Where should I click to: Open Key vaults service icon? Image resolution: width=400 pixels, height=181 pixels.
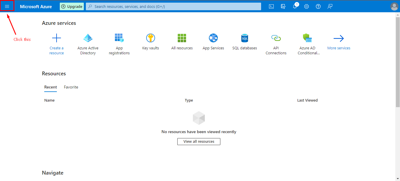[151, 38]
